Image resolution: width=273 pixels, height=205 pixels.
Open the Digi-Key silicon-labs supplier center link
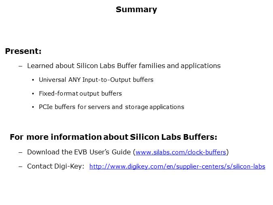point(177,166)
